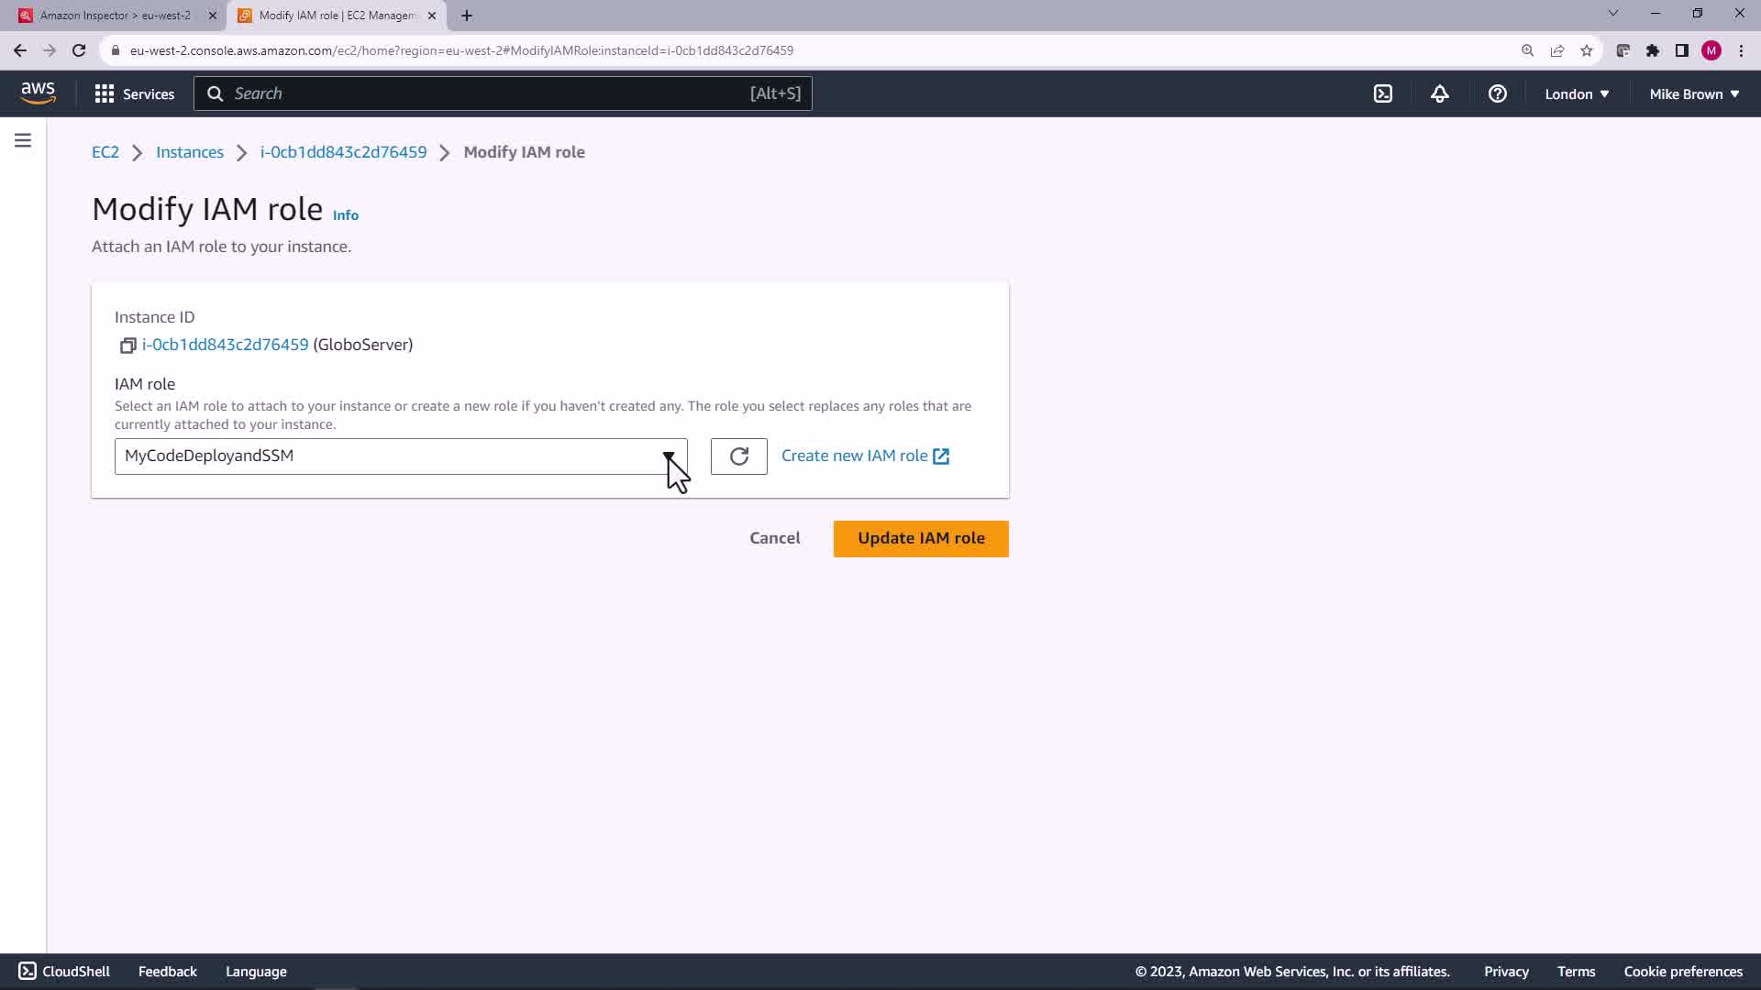Open the AWS Services grid menu
The image size is (1761, 990).
pos(134,93)
